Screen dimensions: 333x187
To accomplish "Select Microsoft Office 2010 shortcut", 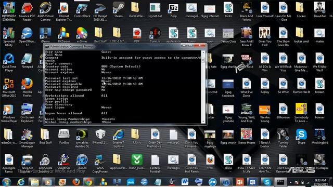I will (x=9, y=88).
